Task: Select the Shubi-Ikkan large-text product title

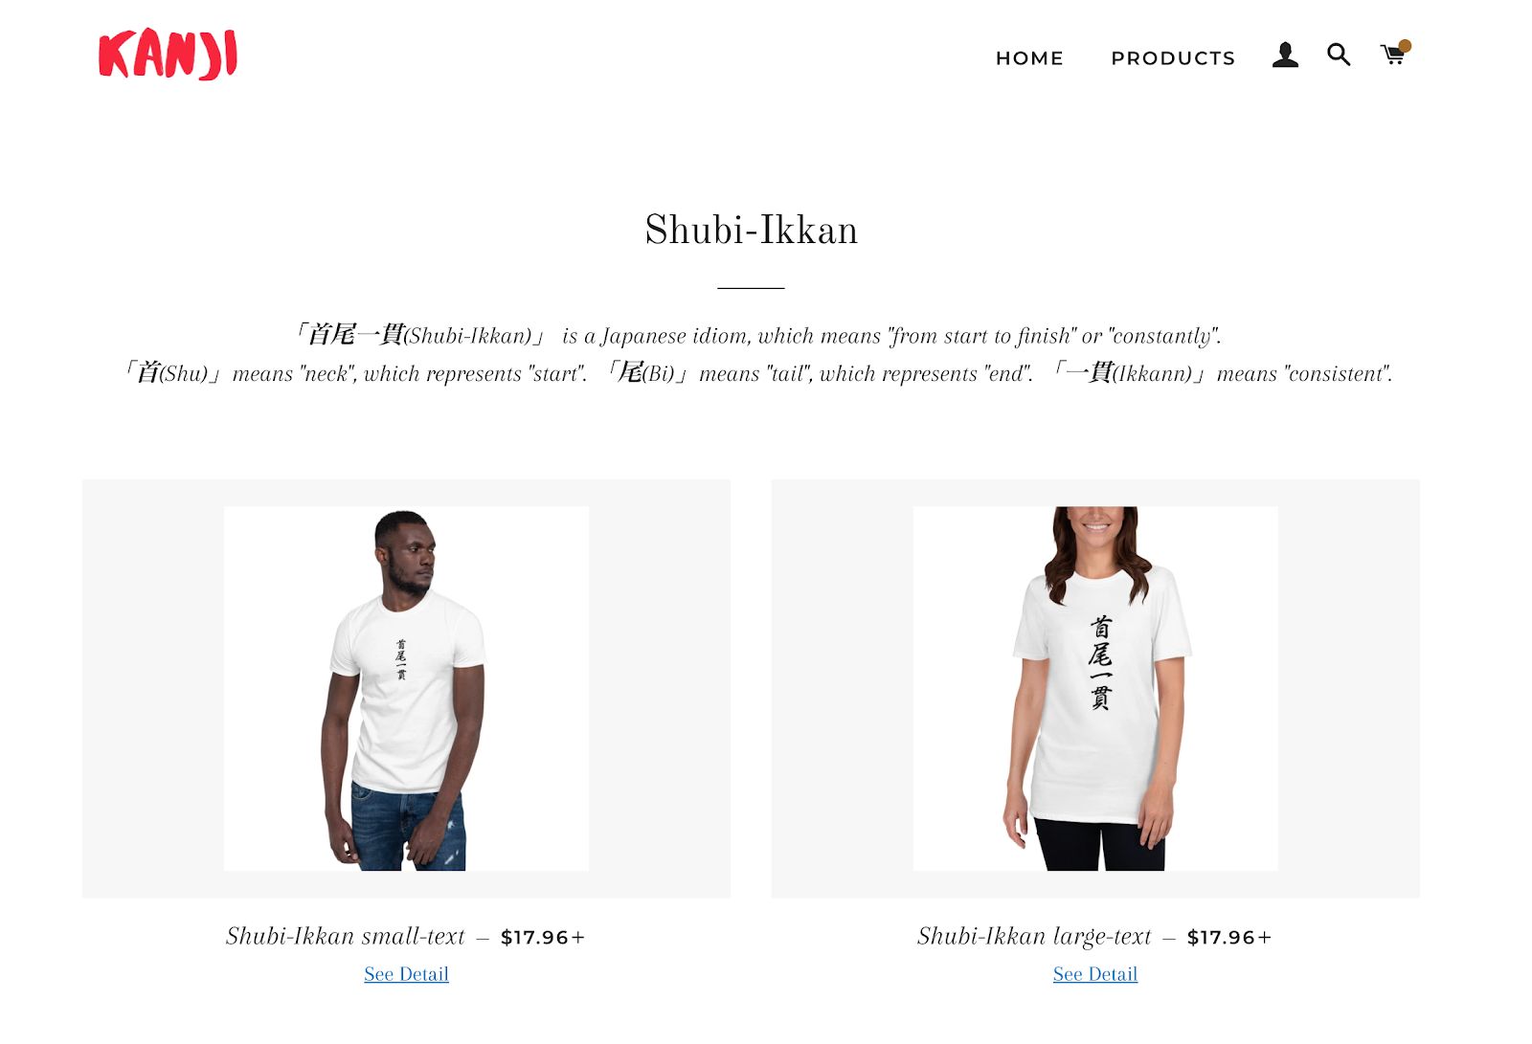Action: [1034, 936]
